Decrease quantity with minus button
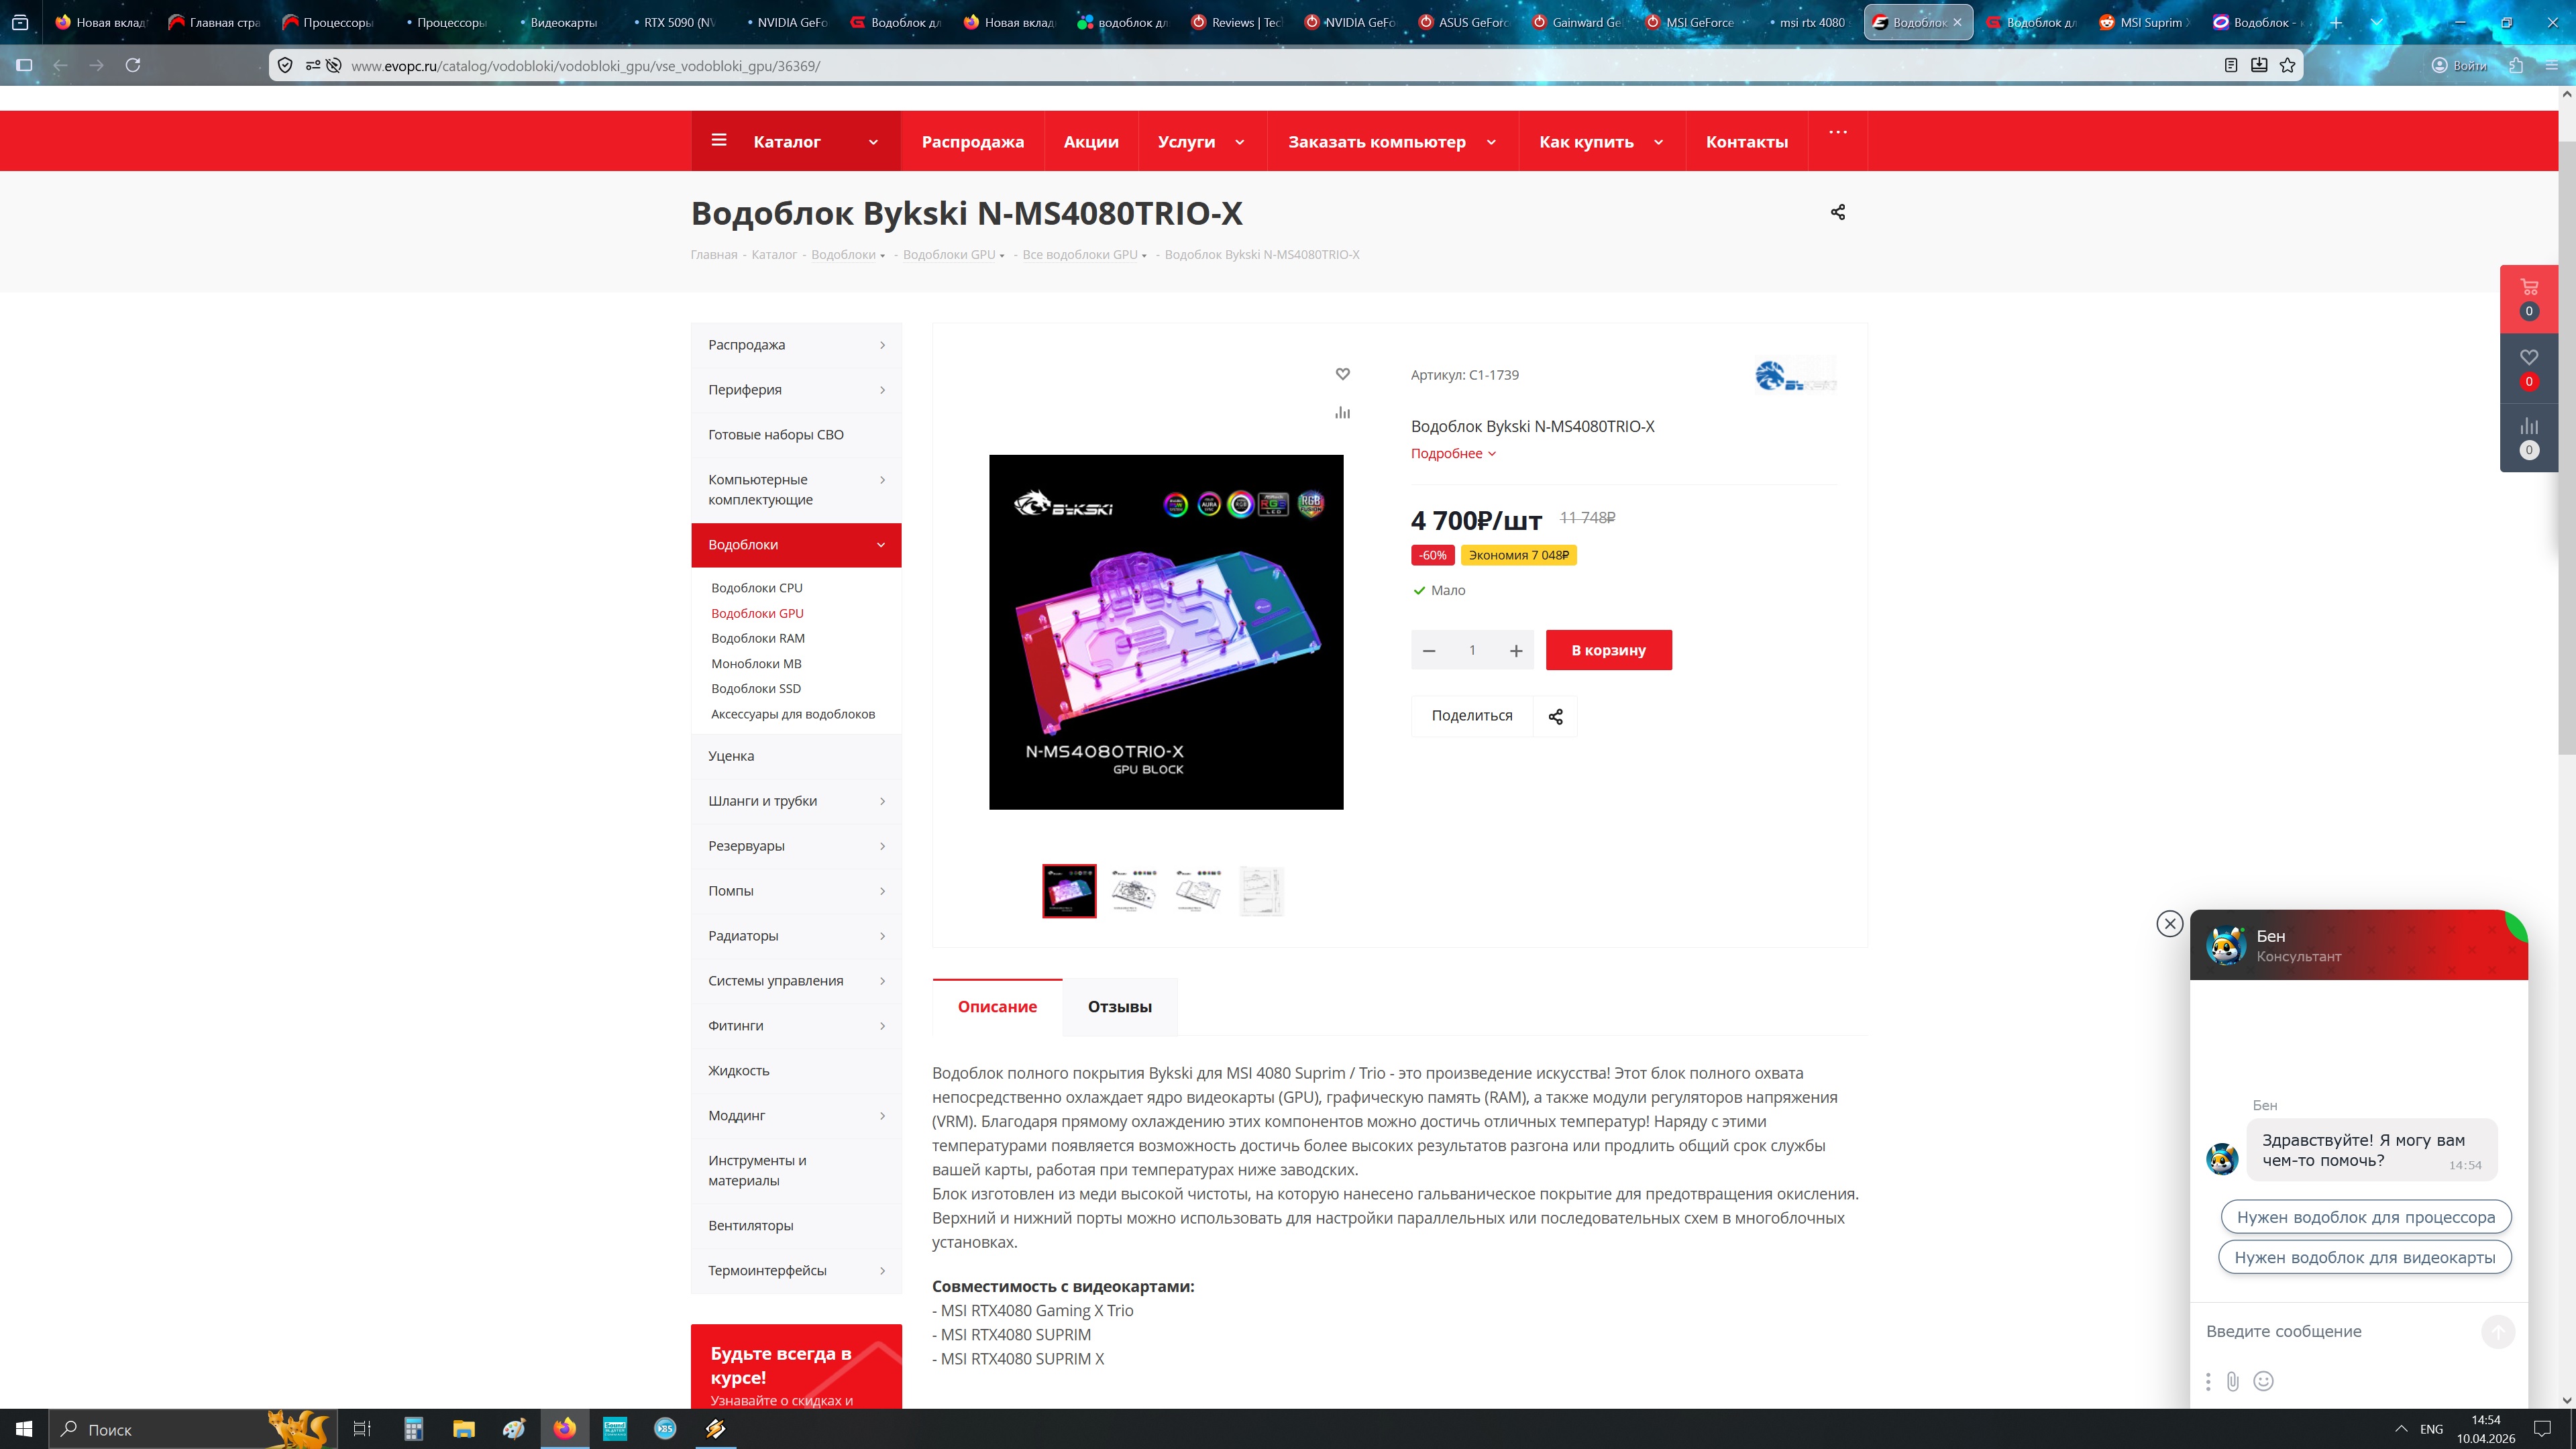The image size is (2576, 1449). click(1429, 650)
